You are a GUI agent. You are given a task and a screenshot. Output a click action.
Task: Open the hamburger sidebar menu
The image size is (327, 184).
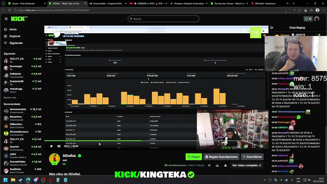(6, 19)
